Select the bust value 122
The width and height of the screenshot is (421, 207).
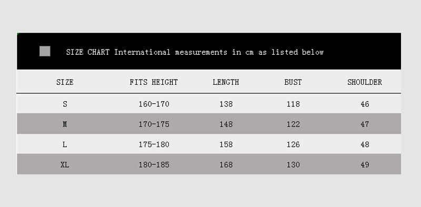tap(293, 124)
